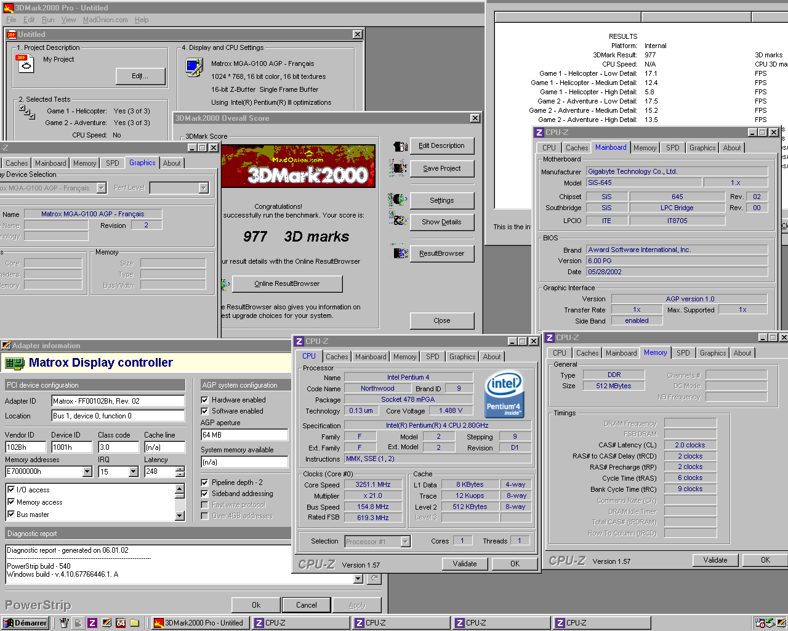Click the icon left of Show Details
Screen dimensions: 788x631
pos(399,219)
